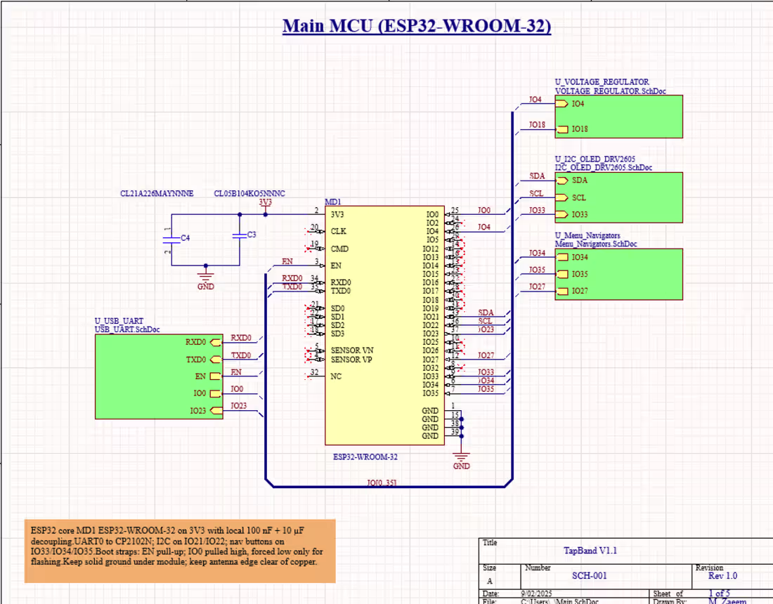Click the CL21A226MAYNNNE part number
773x604 pixels.
click(x=157, y=194)
